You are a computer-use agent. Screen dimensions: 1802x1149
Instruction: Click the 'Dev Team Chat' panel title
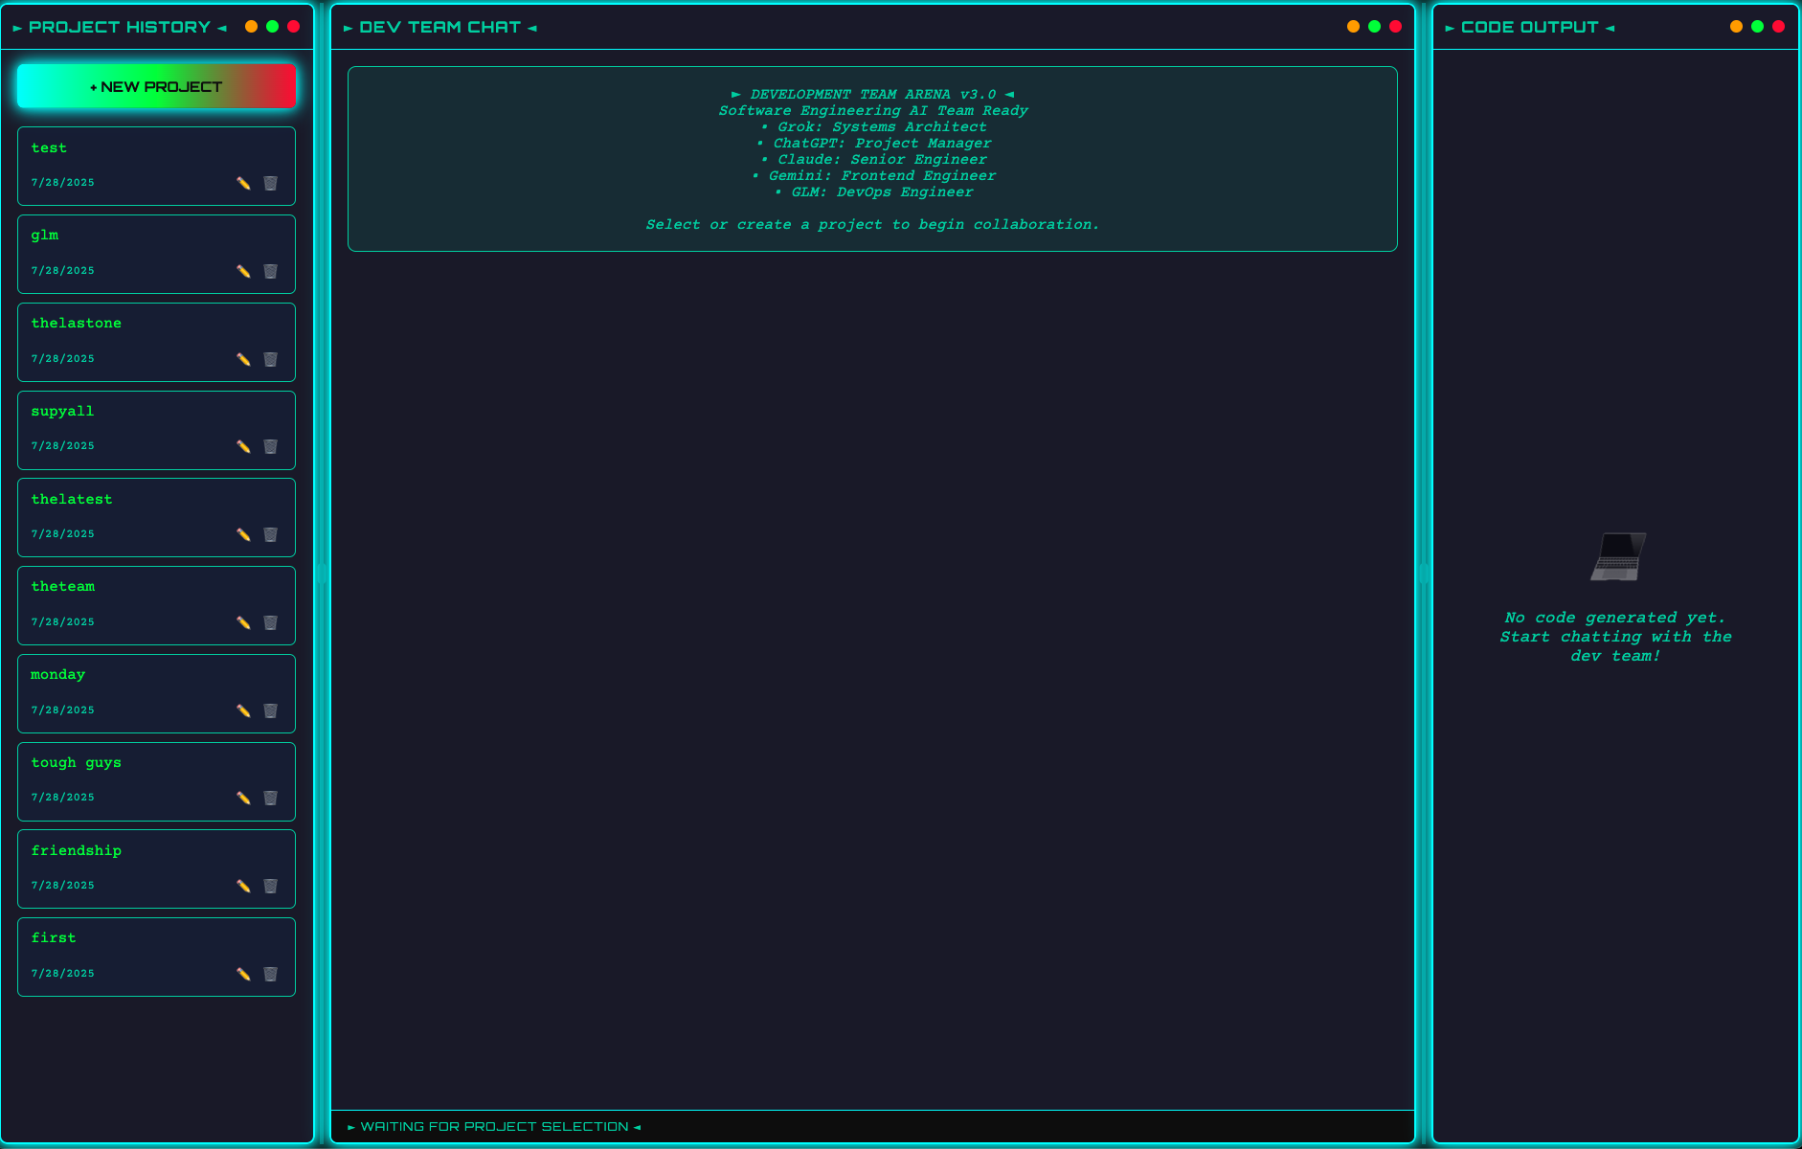click(x=440, y=28)
